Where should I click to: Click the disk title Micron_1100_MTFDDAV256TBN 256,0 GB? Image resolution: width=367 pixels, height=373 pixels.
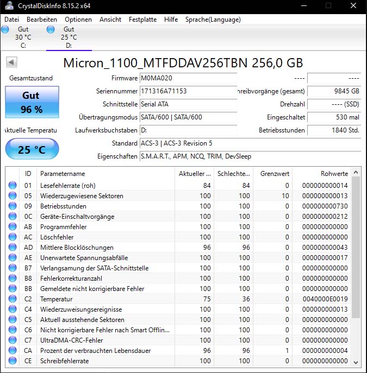(x=183, y=63)
